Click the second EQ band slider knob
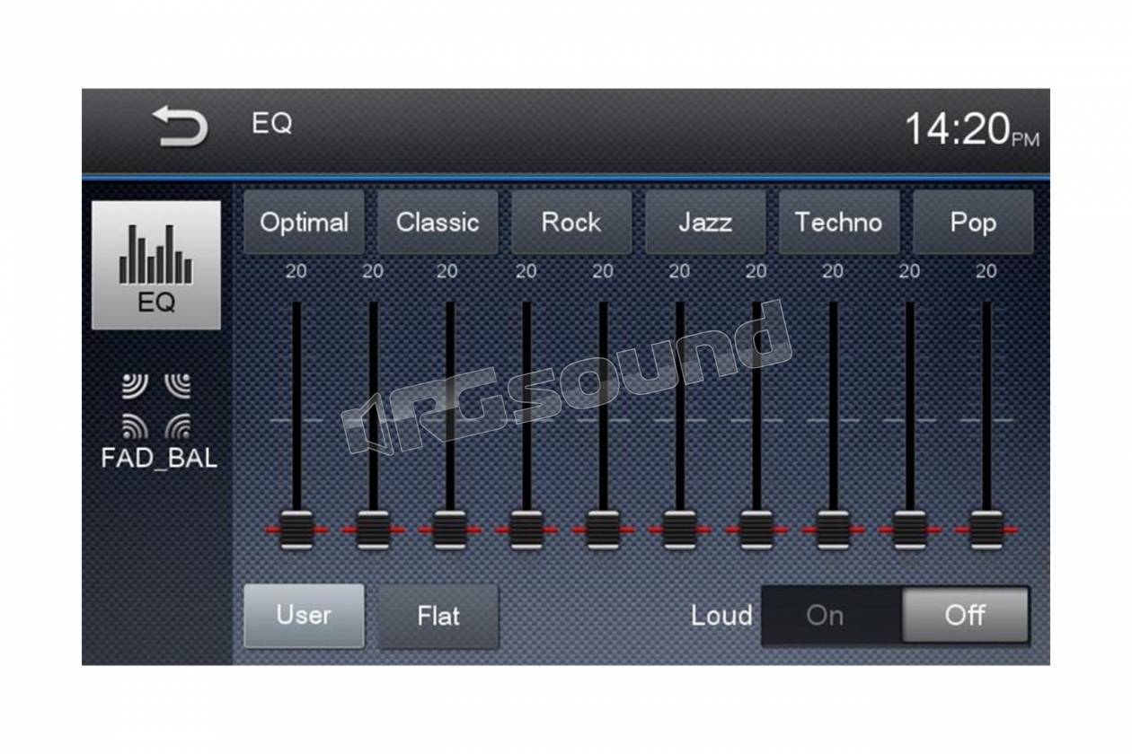This screenshot has height=754, width=1132. [373, 530]
